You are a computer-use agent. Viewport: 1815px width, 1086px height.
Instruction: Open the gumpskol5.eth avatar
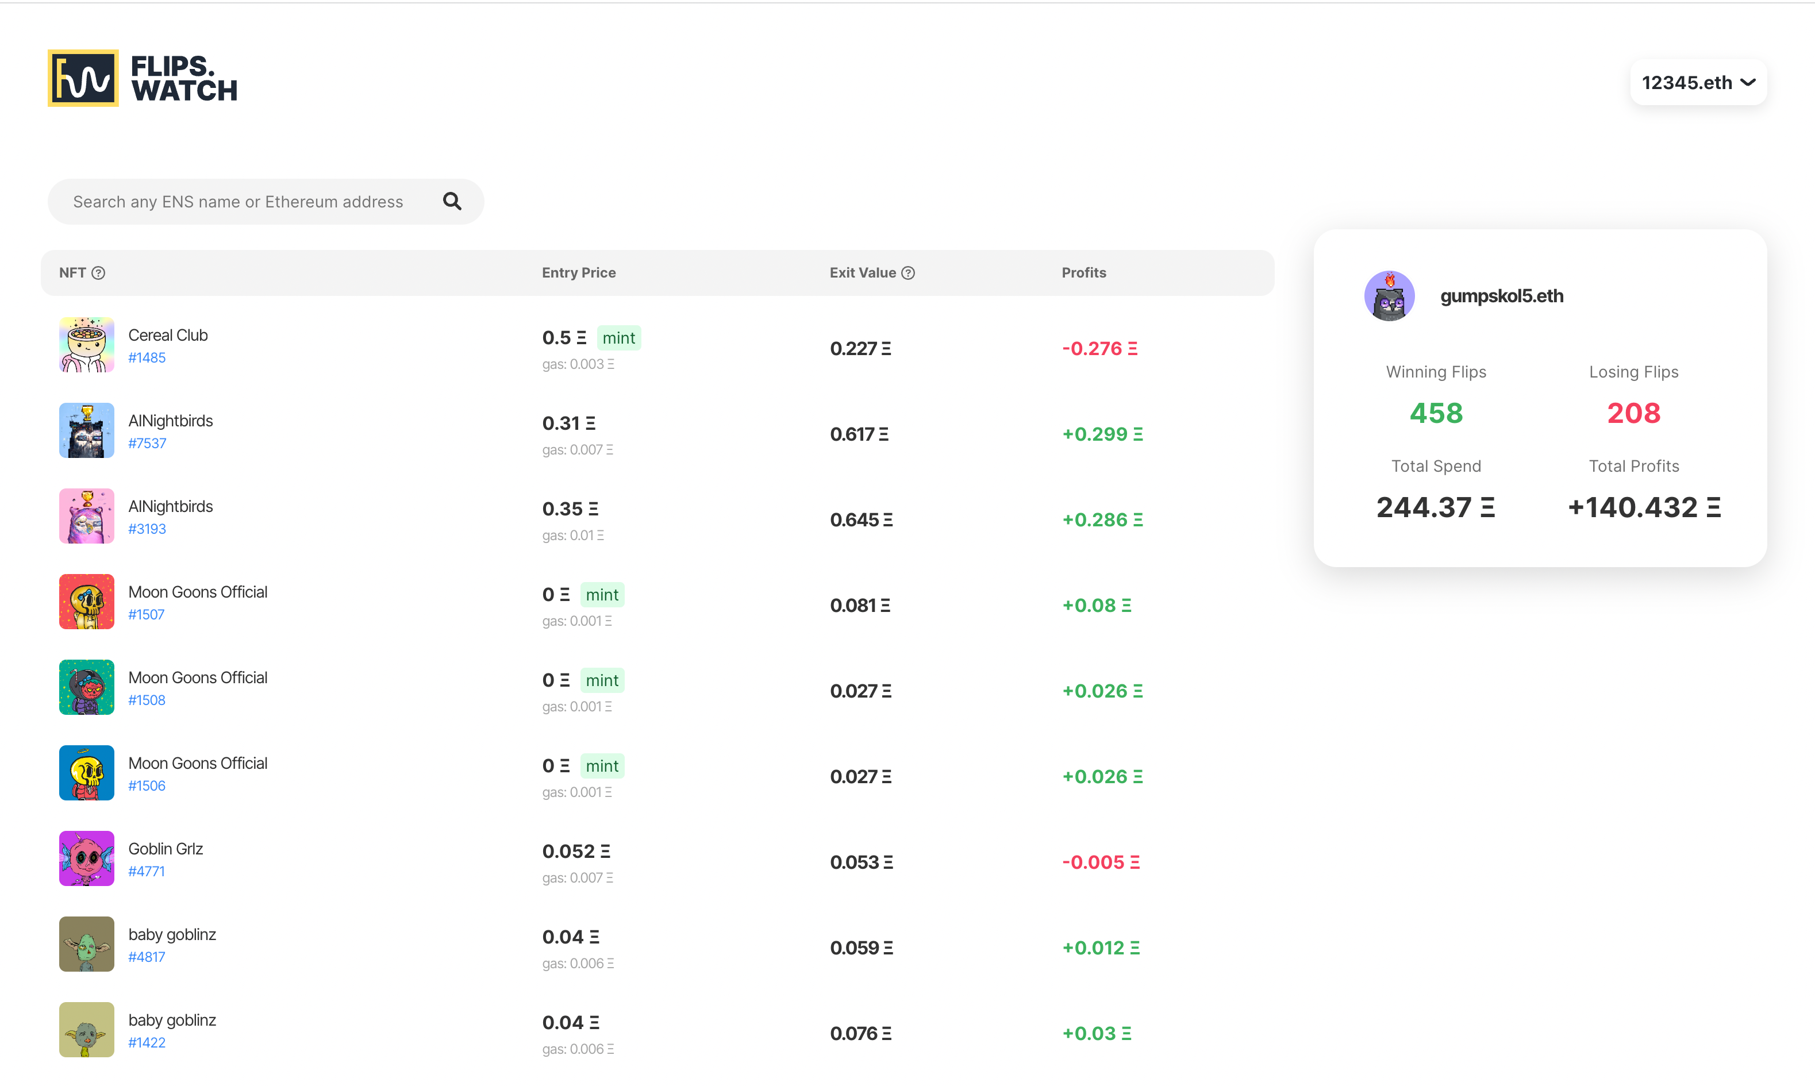[x=1389, y=296]
